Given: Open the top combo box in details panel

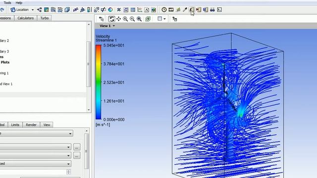Looking at the screenshot, I should [x=36, y=133].
